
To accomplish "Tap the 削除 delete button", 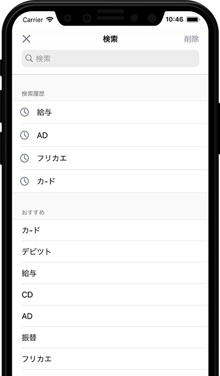I will point(192,39).
